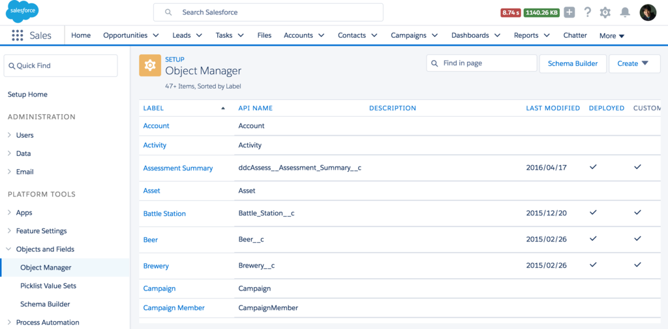Open the Create dropdown button

634,63
